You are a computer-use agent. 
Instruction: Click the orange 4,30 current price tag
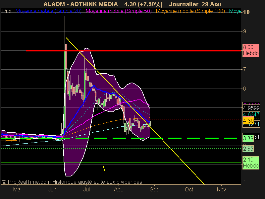[248, 121]
